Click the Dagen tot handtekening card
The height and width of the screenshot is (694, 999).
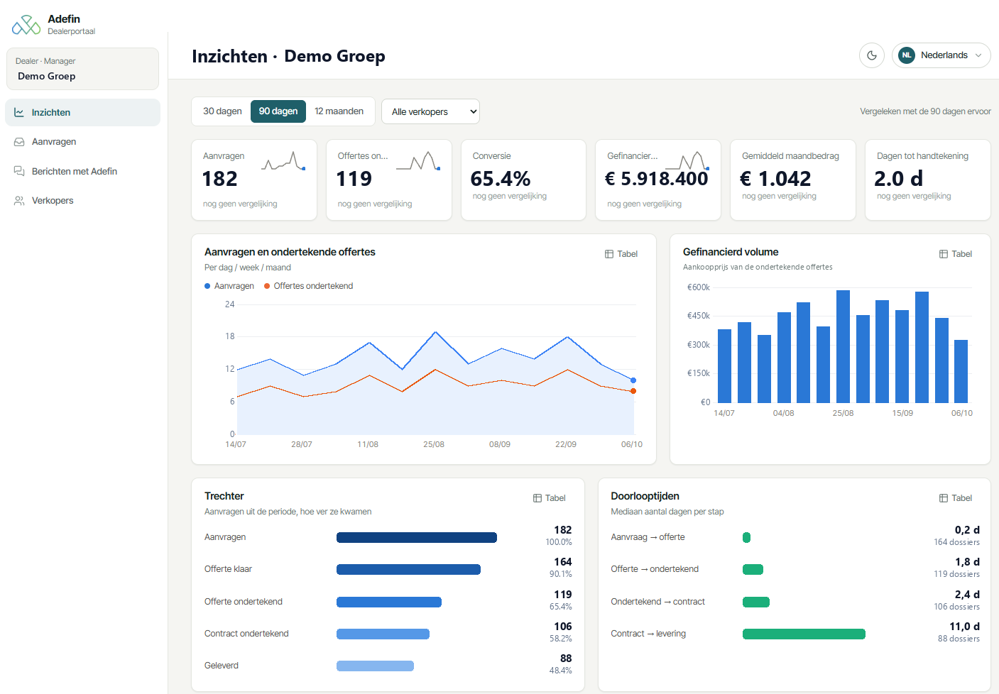(928, 180)
